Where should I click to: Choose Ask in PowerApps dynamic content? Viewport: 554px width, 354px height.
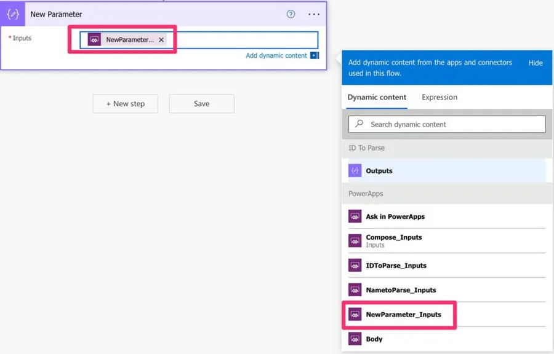point(395,216)
